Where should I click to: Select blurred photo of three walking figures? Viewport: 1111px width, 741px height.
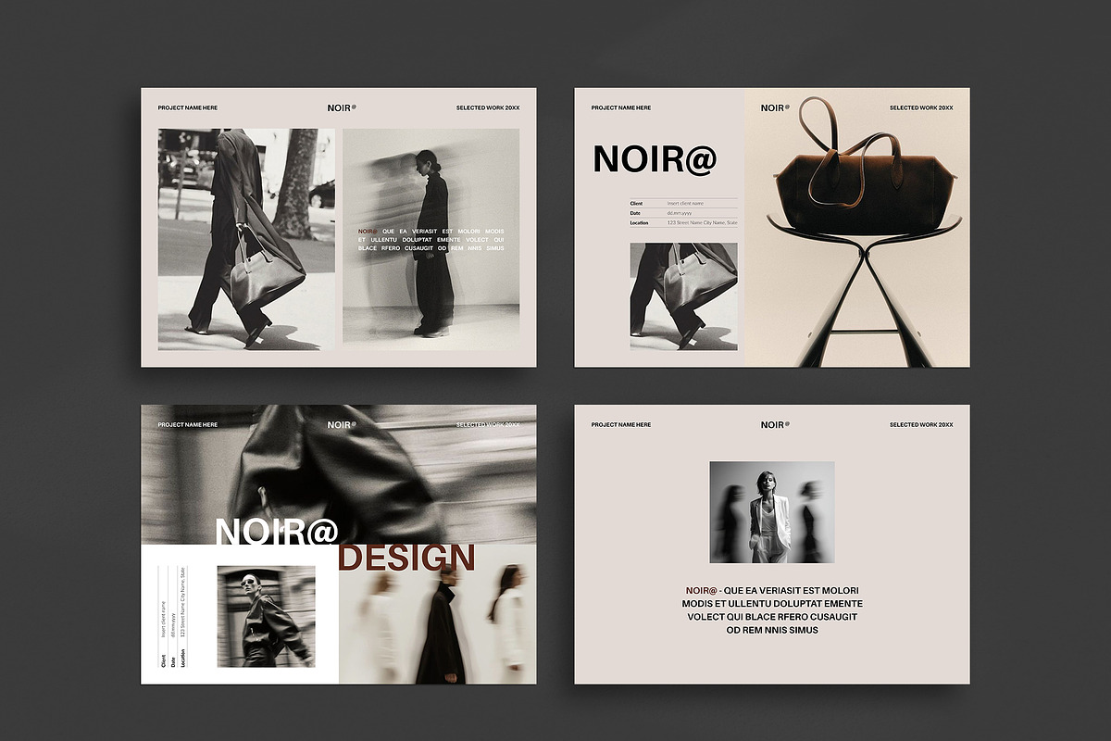[437, 614]
